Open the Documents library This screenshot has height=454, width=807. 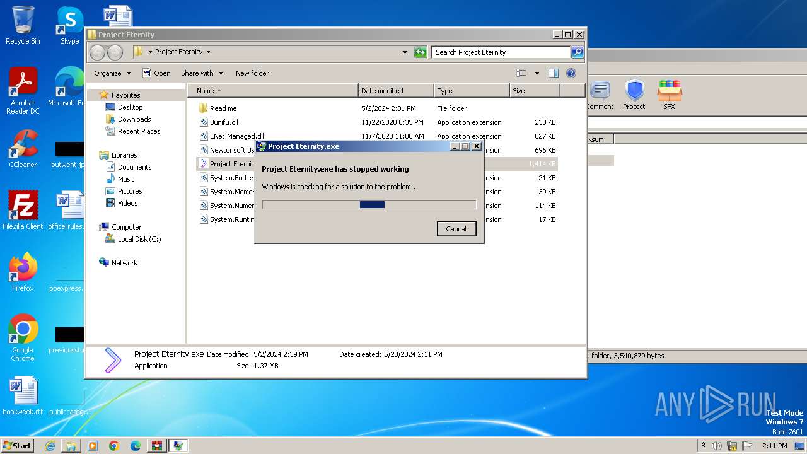[134, 167]
